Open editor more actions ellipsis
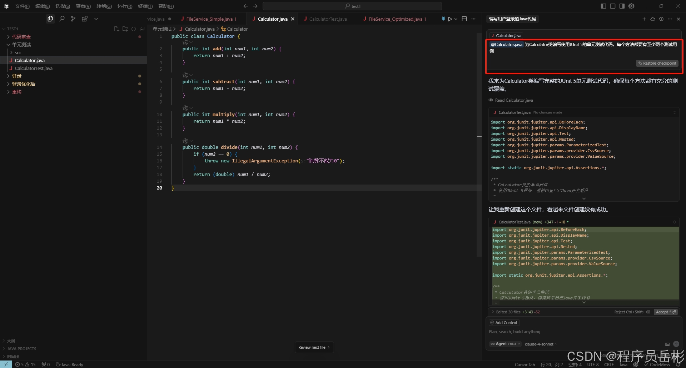 pos(473,19)
